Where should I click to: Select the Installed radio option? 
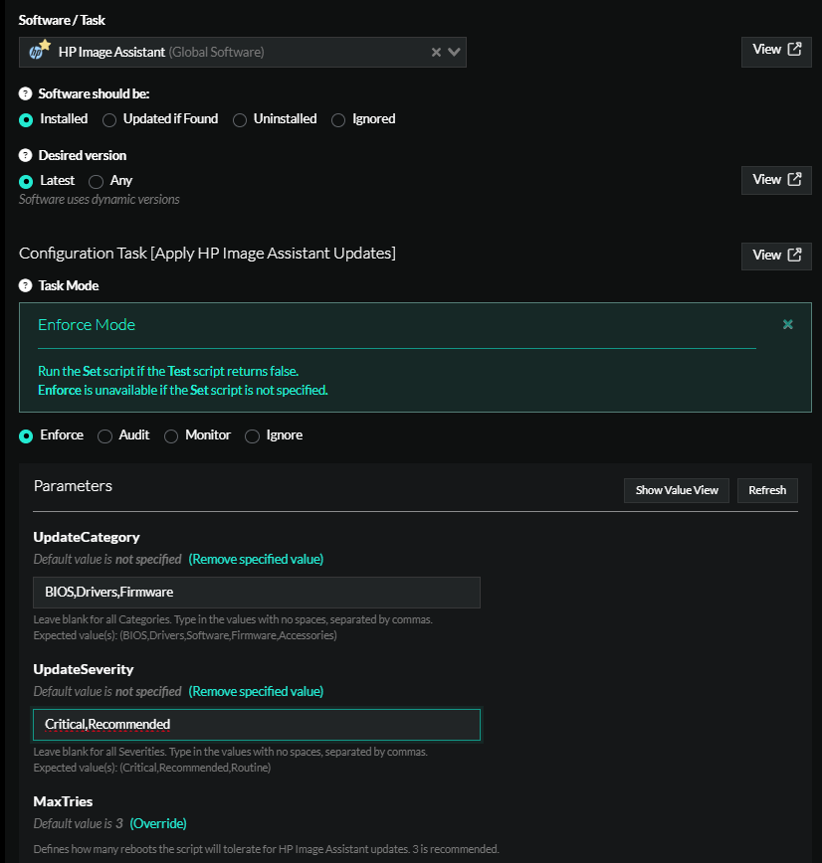(x=26, y=120)
